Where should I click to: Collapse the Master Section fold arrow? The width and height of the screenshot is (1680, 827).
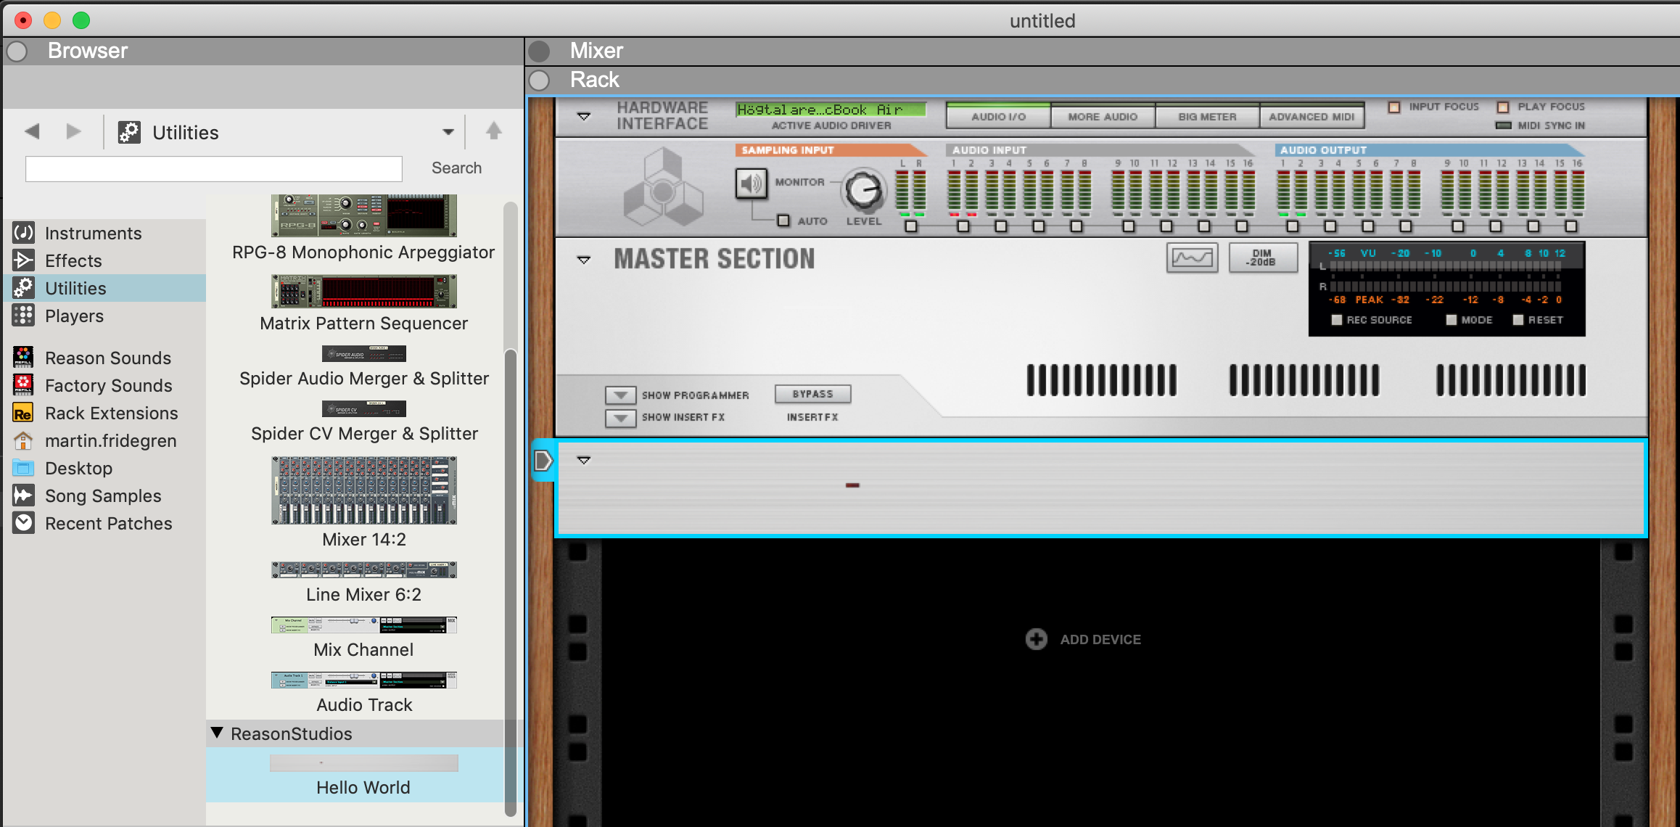tap(584, 260)
